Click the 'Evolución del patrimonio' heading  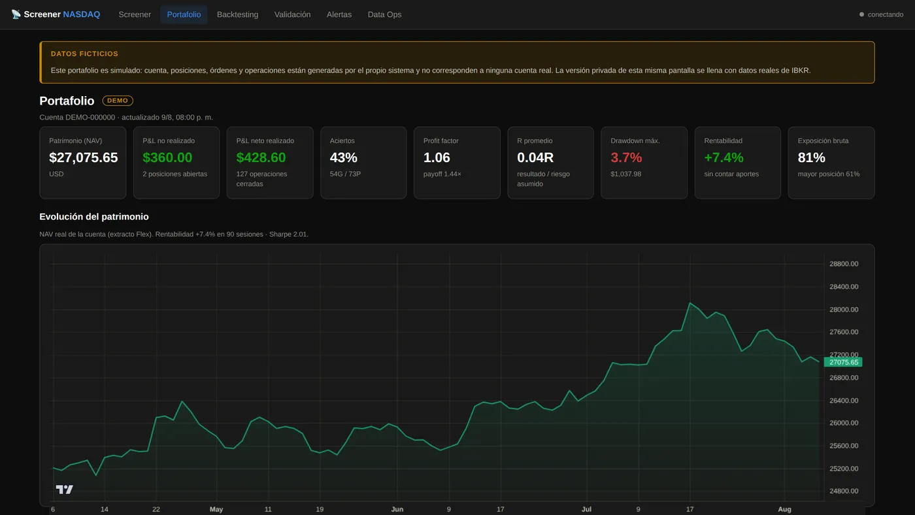coord(94,216)
